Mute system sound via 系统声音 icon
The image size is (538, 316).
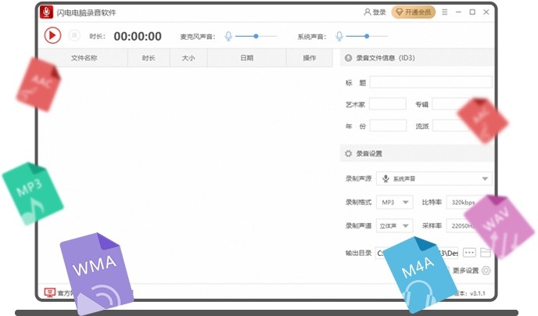click(339, 36)
